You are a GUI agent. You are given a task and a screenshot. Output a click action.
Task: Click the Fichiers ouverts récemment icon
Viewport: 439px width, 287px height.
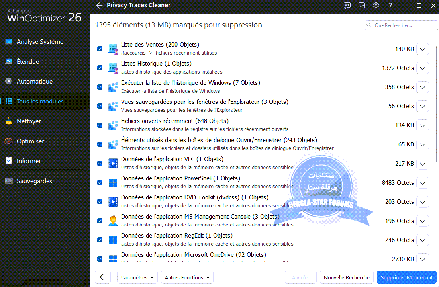coord(113,125)
